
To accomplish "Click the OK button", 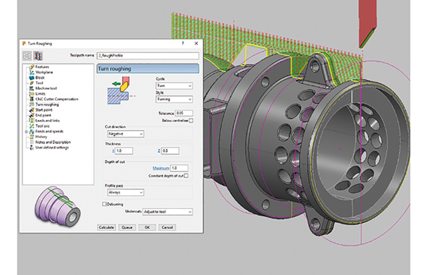I will 147,227.
